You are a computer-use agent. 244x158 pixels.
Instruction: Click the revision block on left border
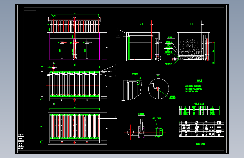coord(21,142)
